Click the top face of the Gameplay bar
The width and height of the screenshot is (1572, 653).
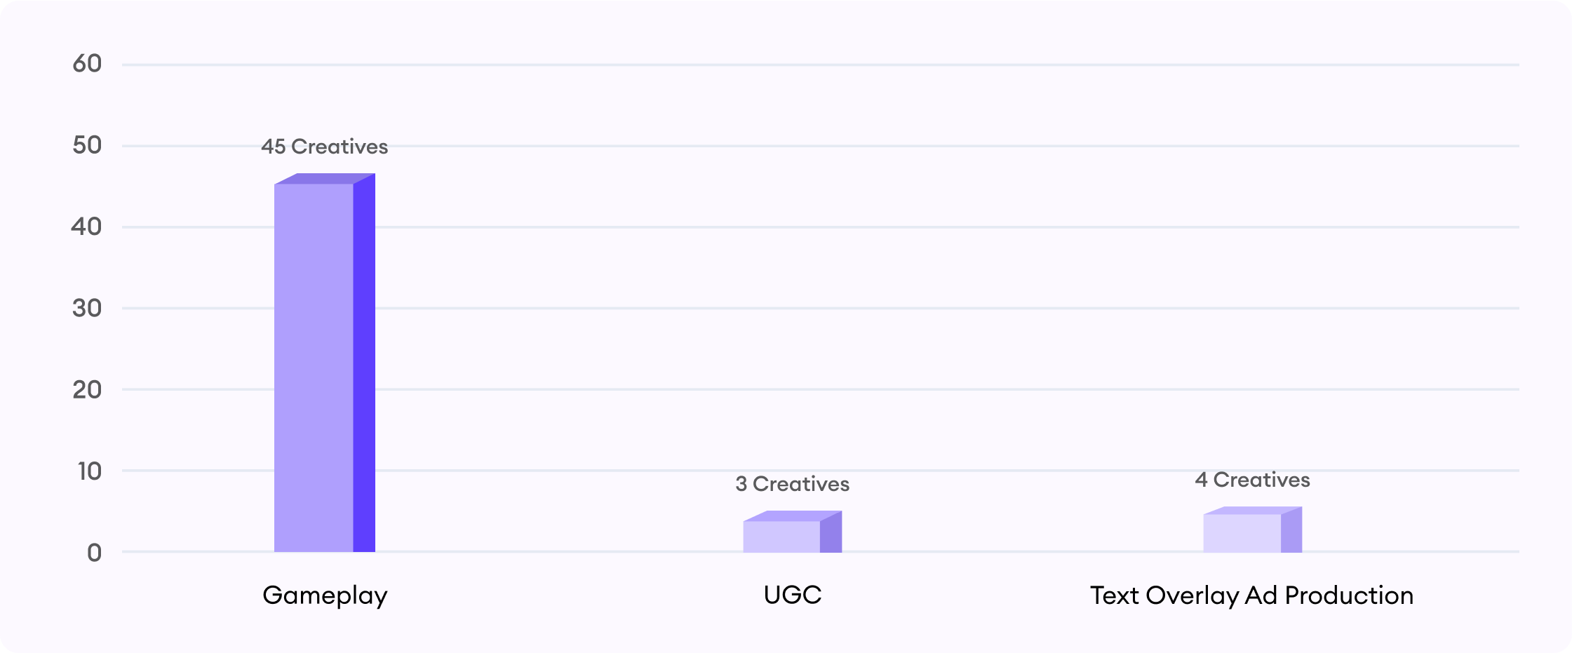(325, 178)
